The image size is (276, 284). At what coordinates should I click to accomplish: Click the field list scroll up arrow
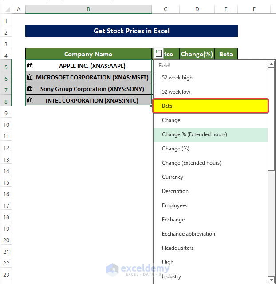click(x=271, y=64)
